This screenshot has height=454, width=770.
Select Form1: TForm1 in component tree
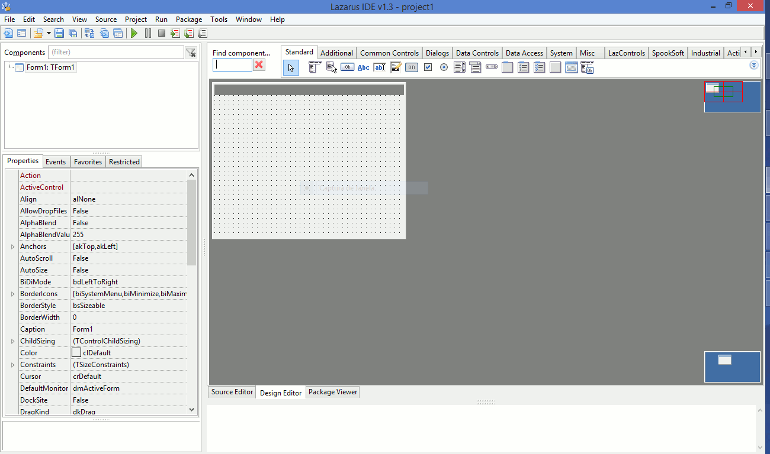(50, 67)
